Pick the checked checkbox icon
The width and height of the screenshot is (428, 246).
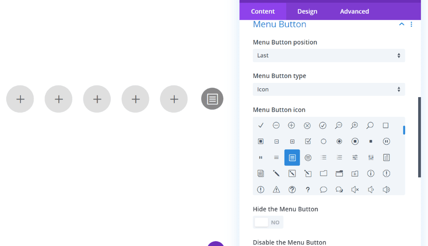[308, 141]
